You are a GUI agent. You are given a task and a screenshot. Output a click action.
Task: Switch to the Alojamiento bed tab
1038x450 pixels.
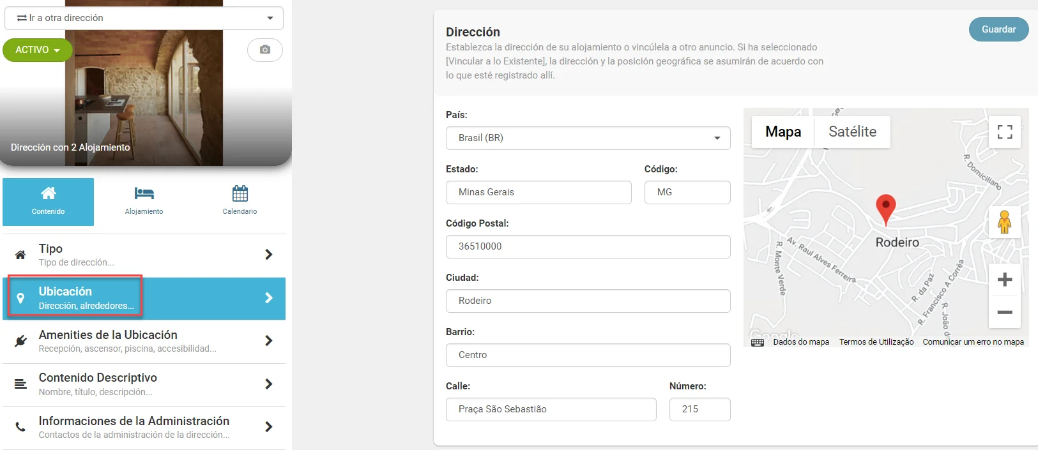[144, 201]
